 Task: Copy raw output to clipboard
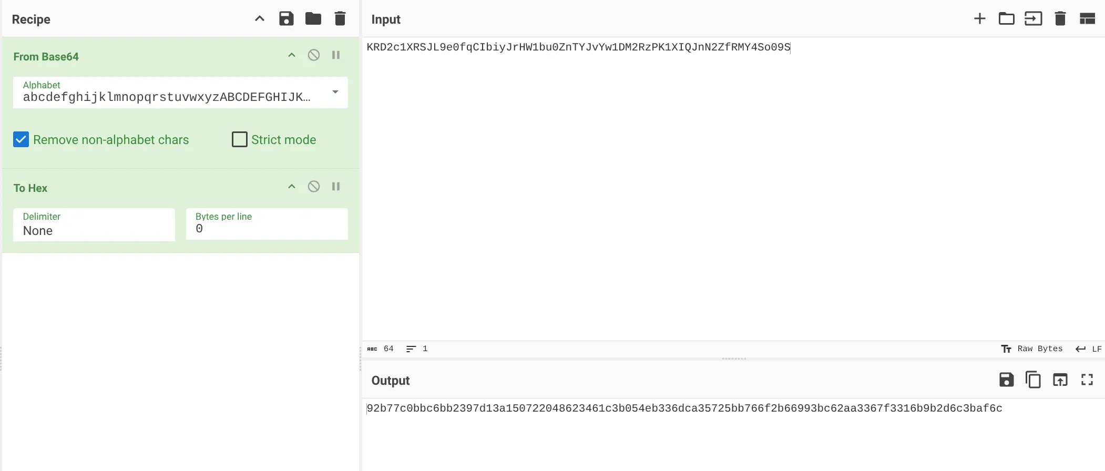[x=1033, y=380]
